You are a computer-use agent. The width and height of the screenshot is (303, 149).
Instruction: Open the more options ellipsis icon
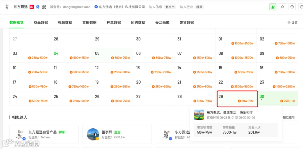[301, 7]
